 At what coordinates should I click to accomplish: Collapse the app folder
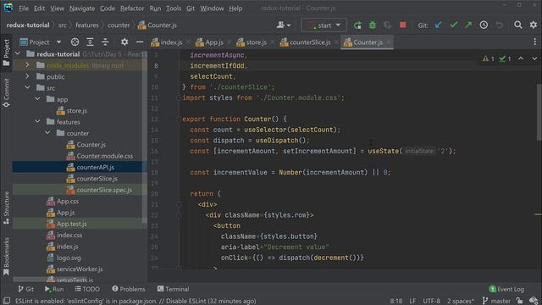(37, 99)
